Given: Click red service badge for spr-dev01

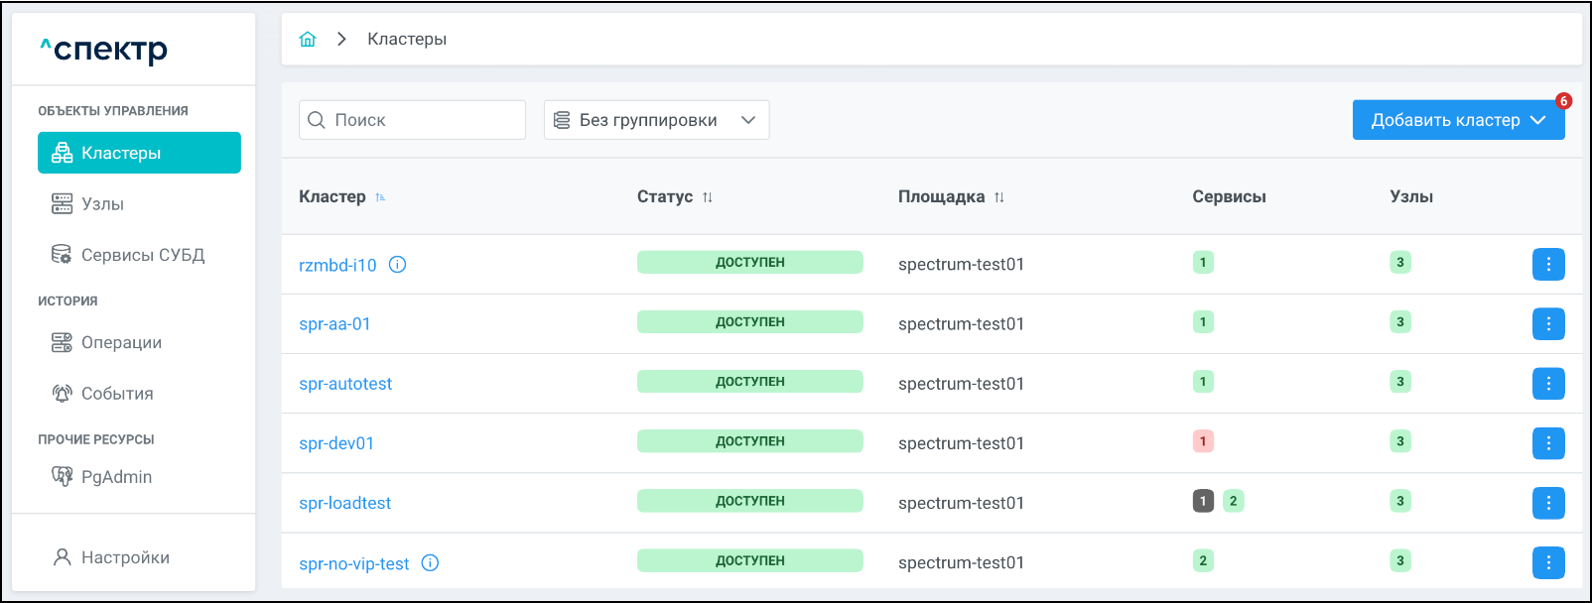Looking at the screenshot, I should 1203,441.
